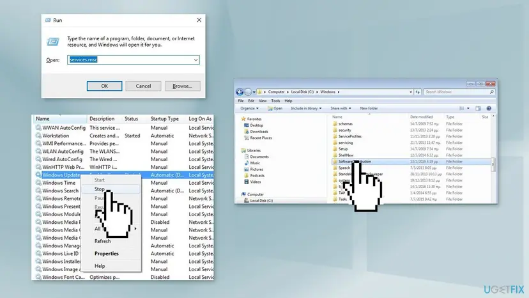Select the Videos library icon
Screen dimensions: 529x298
246,182
